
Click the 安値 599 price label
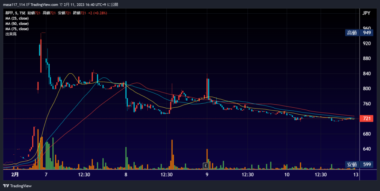pos(359,164)
